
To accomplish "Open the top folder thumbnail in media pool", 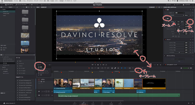I will point(25,12).
